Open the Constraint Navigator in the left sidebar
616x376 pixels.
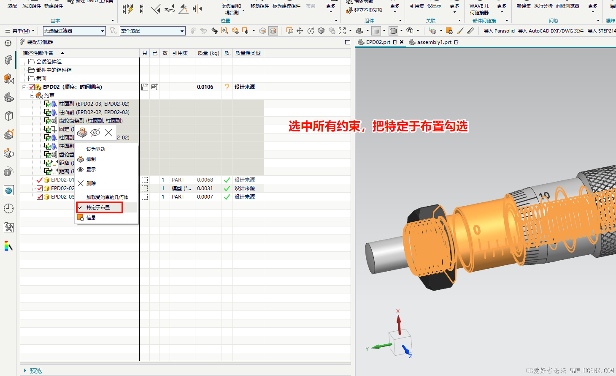[x=8, y=79]
